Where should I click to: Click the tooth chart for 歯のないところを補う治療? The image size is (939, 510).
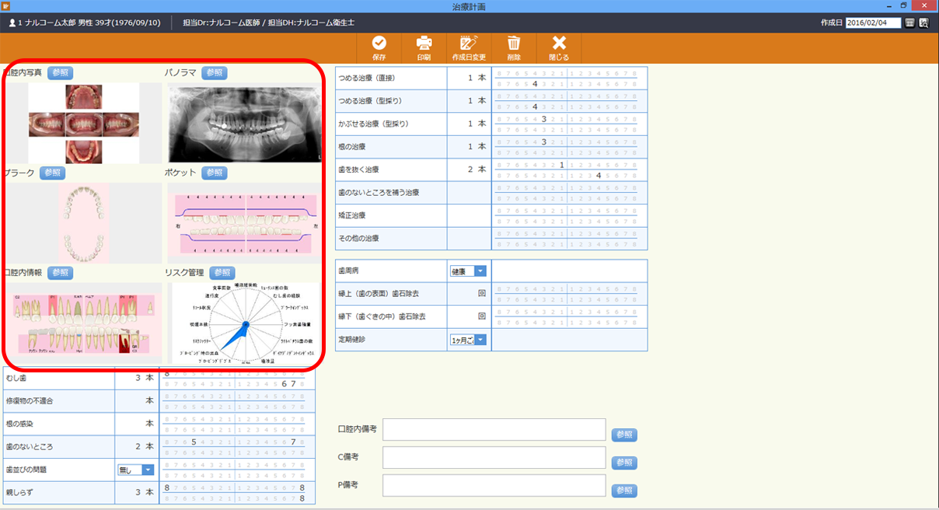tap(569, 193)
